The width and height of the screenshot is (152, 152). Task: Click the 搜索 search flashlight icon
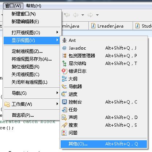pos(64,125)
